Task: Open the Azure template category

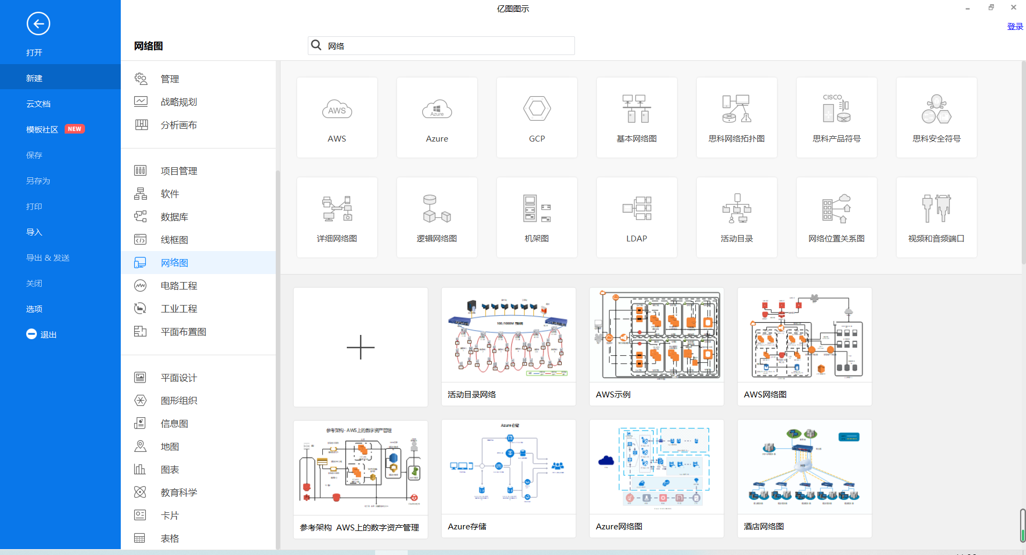Action: (437, 118)
